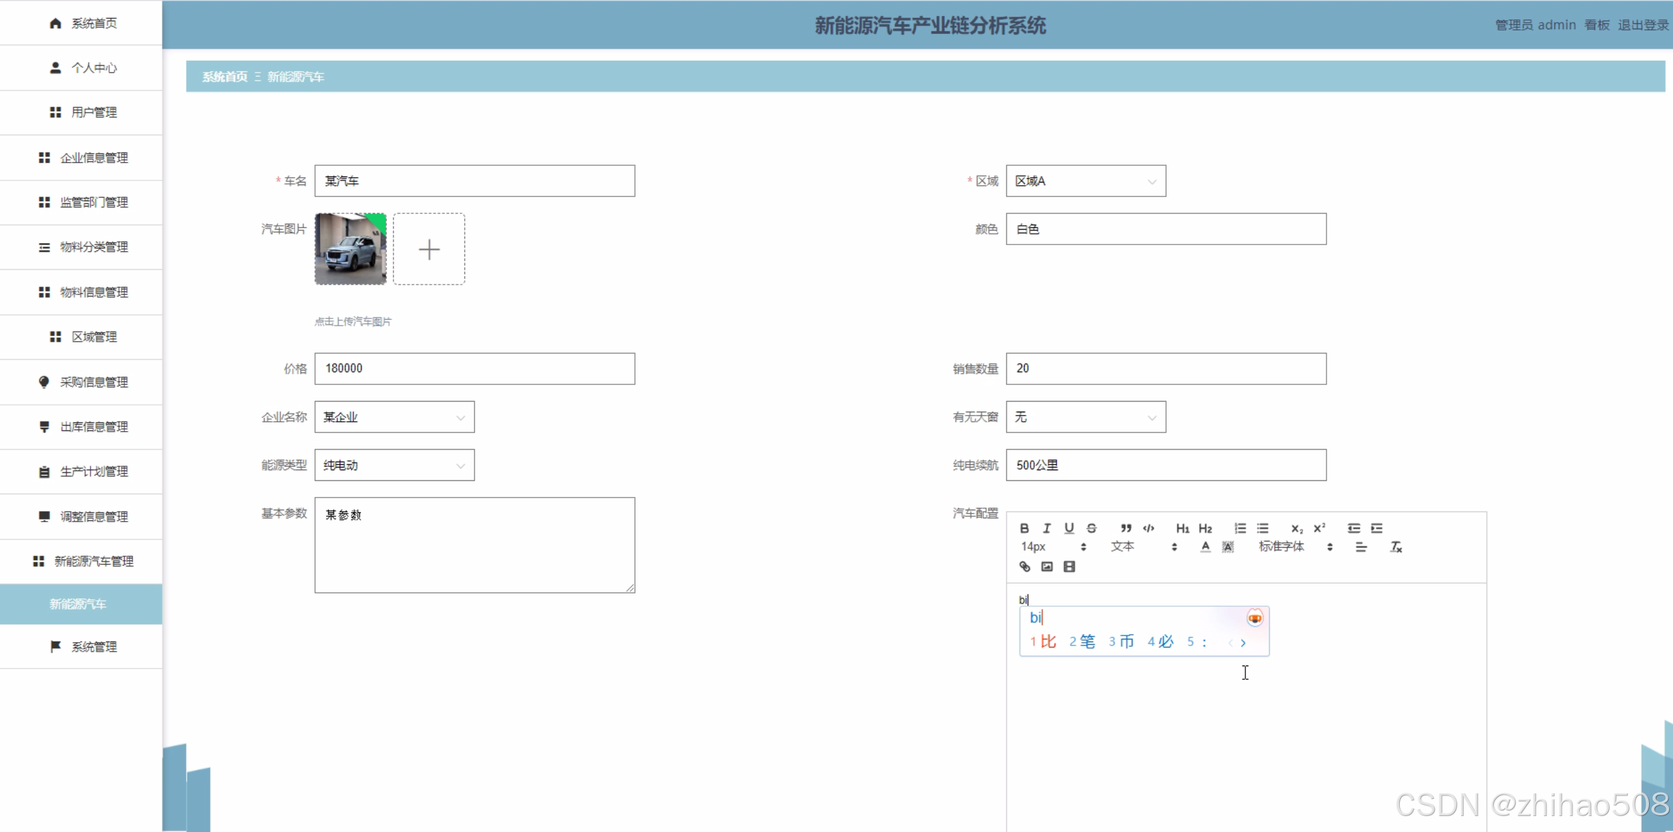This screenshot has height=832, width=1673.
Task: Apply superscript formatting
Action: point(1319,528)
